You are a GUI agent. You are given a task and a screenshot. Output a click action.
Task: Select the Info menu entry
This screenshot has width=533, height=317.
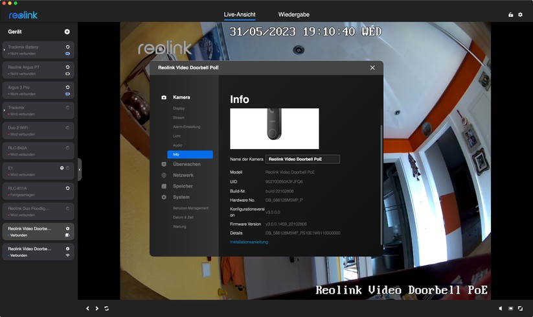pyautogui.click(x=190, y=154)
